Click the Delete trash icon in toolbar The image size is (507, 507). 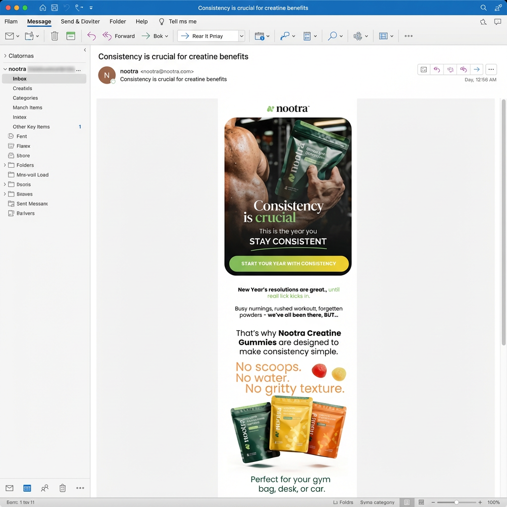tap(55, 36)
